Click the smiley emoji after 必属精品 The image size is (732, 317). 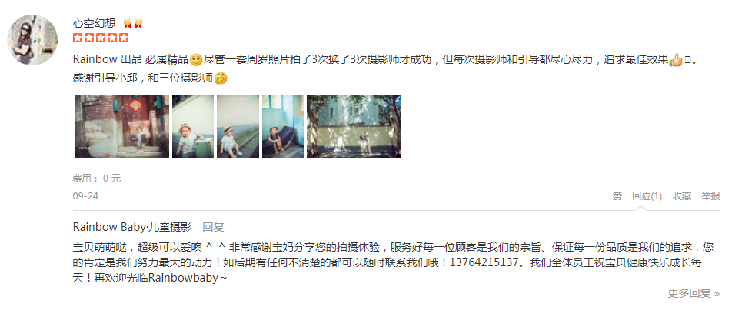(x=196, y=60)
